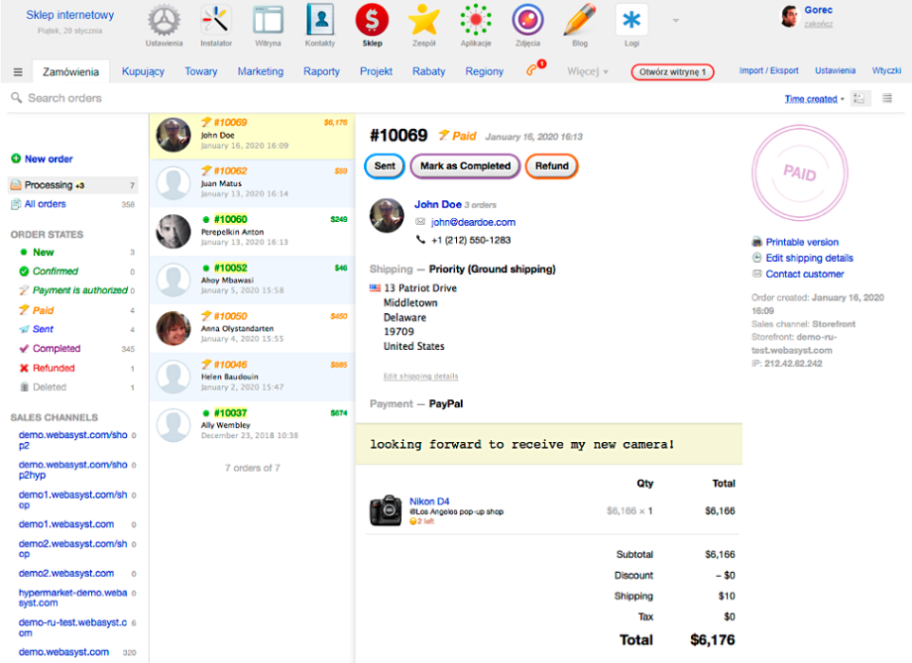Expand the app list arrow
912x663 pixels.
pyautogui.click(x=676, y=21)
